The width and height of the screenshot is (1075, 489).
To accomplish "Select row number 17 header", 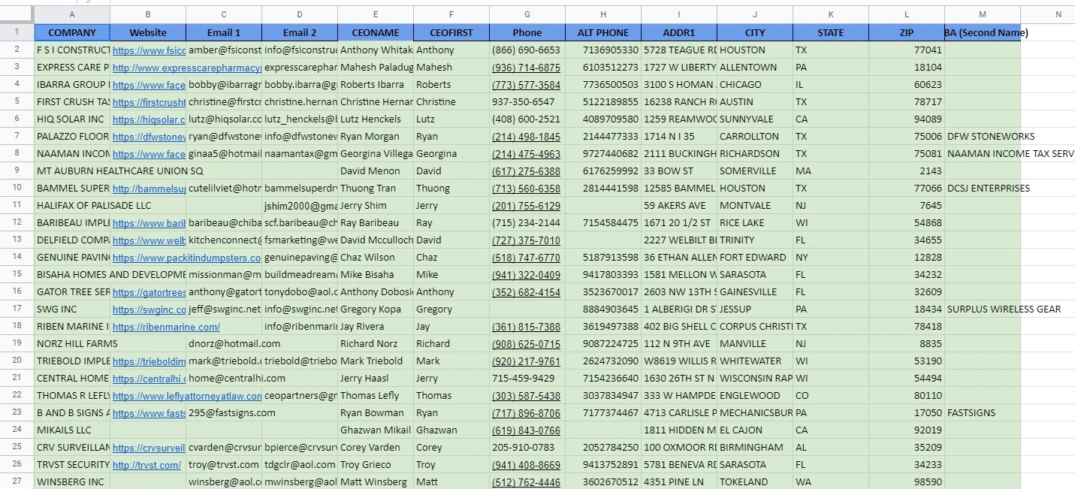I will click(x=17, y=309).
